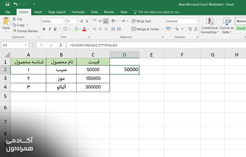Open the View tab

click(x=124, y=12)
